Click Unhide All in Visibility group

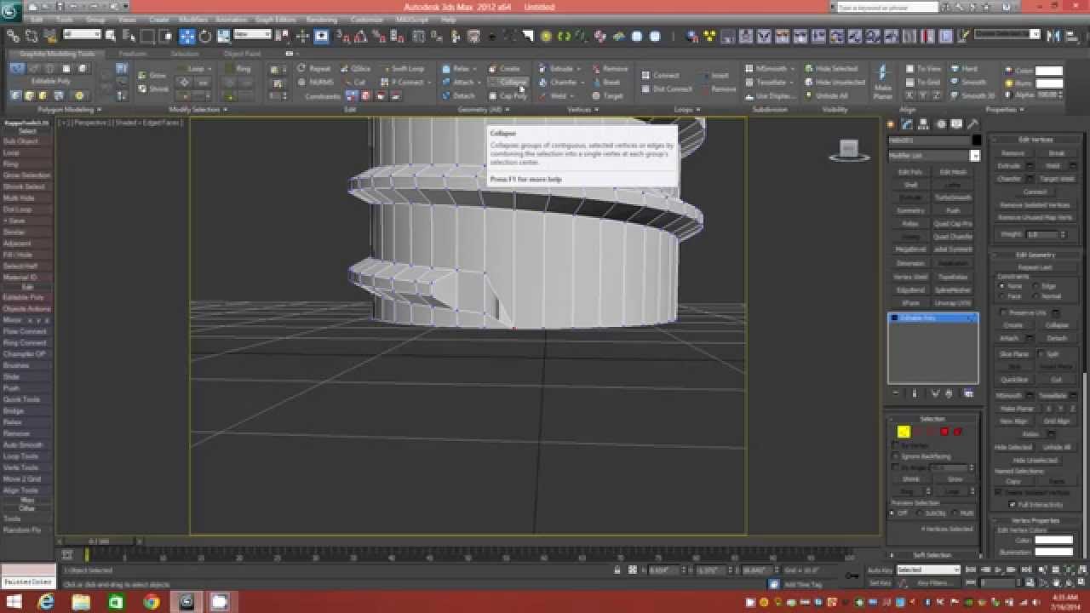point(826,96)
